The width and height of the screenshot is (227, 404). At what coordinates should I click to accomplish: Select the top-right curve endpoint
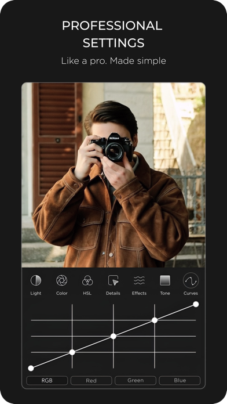[196, 304]
